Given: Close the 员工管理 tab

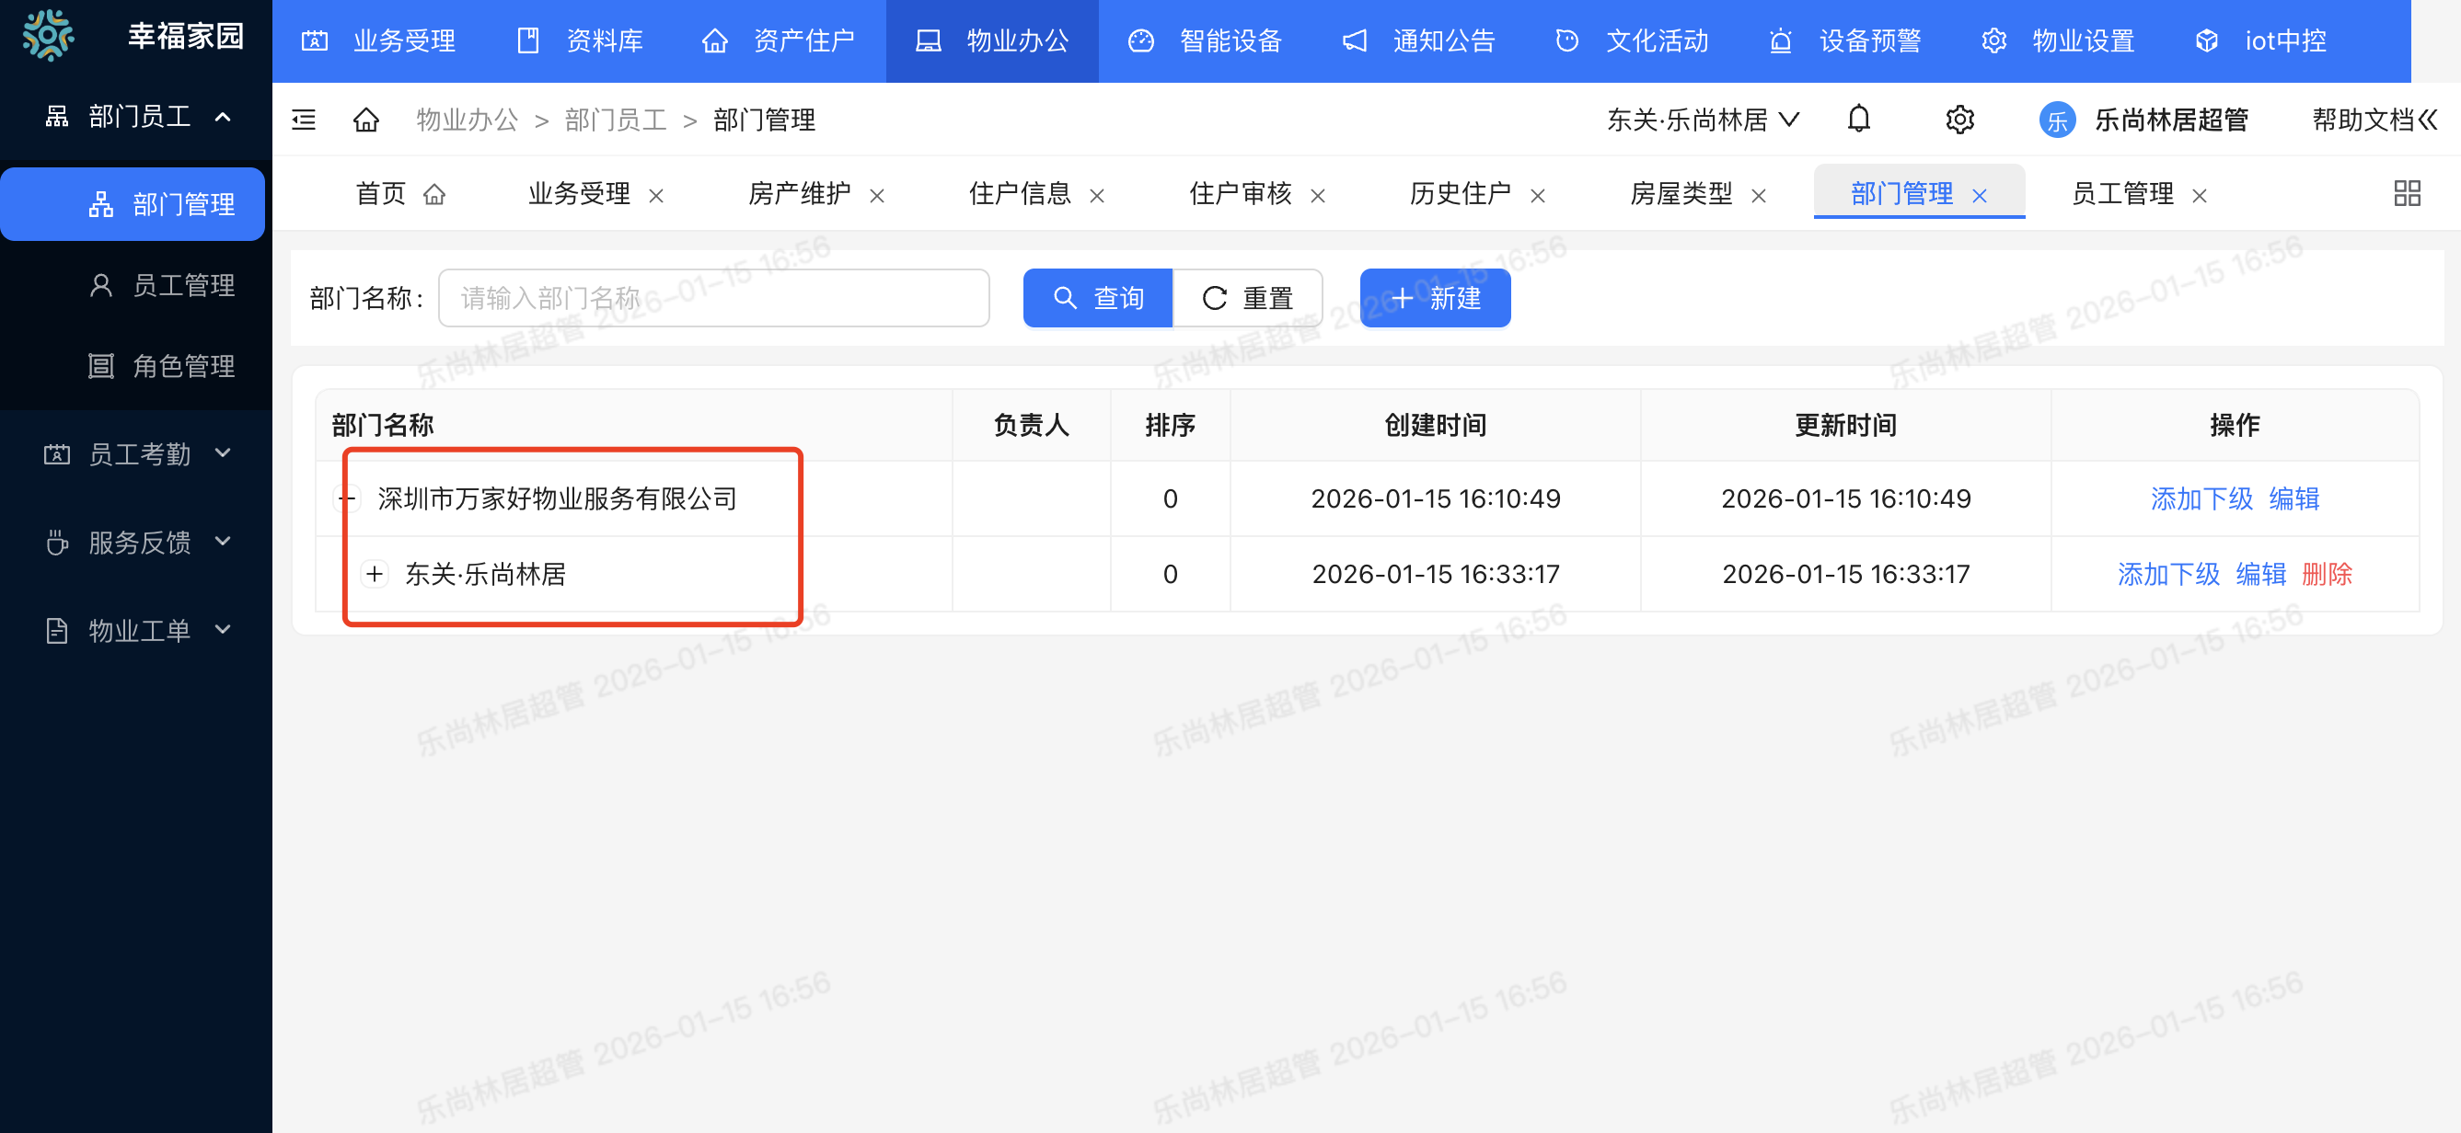Looking at the screenshot, I should coord(2200,196).
